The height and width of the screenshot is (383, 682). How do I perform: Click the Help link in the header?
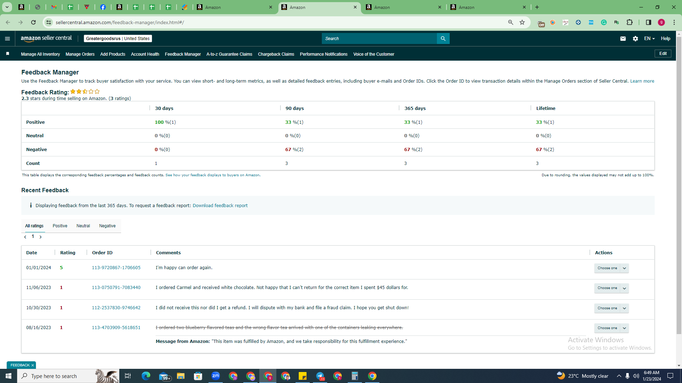pos(666,39)
